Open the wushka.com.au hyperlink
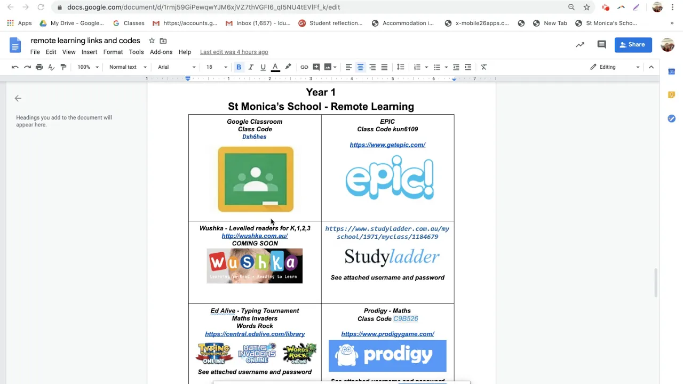 pos(255,236)
